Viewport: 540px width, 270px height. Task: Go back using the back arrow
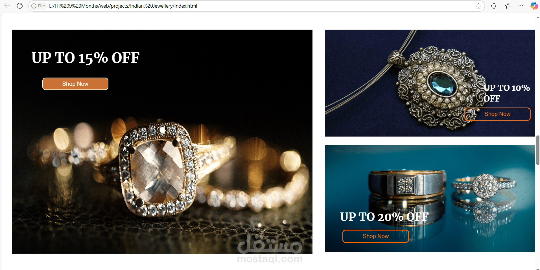pos(7,6)
